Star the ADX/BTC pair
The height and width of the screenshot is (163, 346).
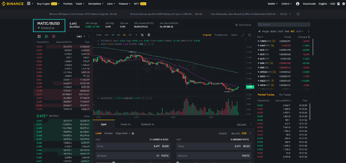(259, 67)
